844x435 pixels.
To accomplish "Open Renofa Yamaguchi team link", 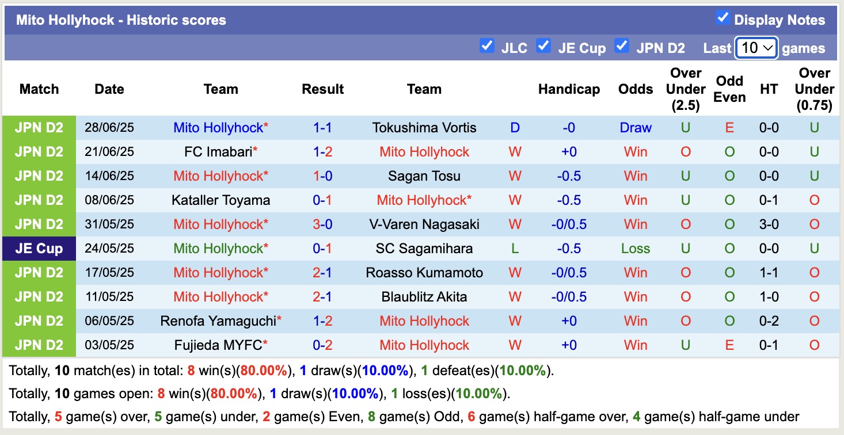I will tap(218, 321).
